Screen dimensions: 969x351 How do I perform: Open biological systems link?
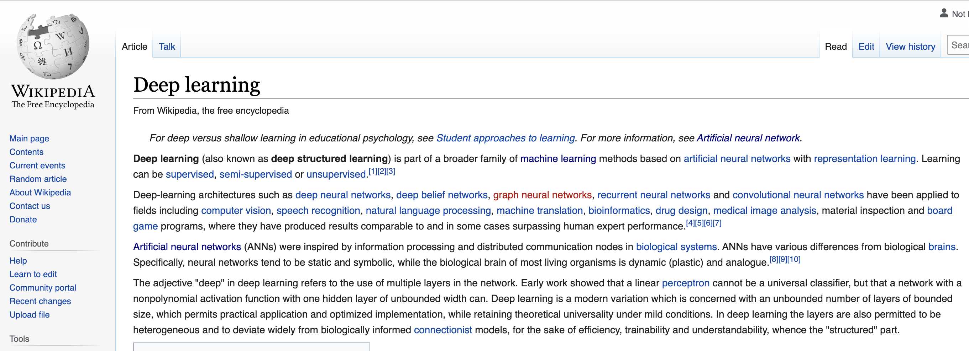point(676,247)
